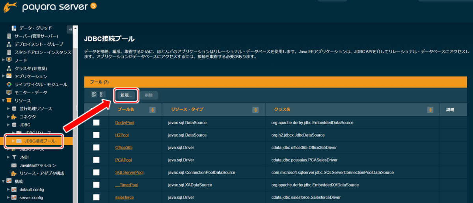This screenshot has width=473, height=203.
Task: Open the PCAPool link
Action: (123, 160)
